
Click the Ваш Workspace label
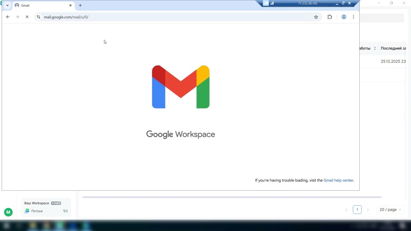pos(37,203)
